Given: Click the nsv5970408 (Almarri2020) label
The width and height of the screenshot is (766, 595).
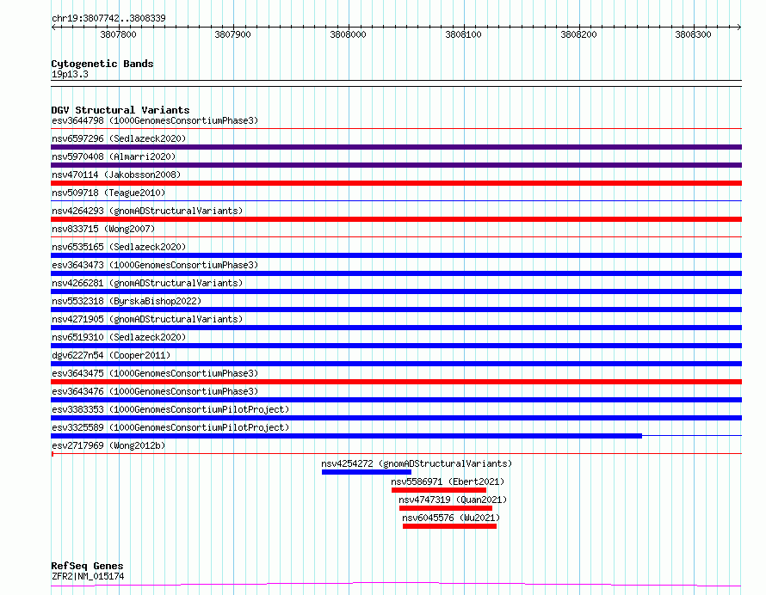Looking at the screenshot, I should coord(114,156).
